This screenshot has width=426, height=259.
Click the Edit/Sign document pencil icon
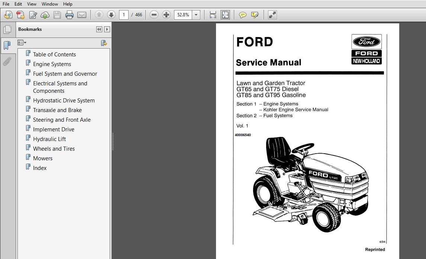33,14
